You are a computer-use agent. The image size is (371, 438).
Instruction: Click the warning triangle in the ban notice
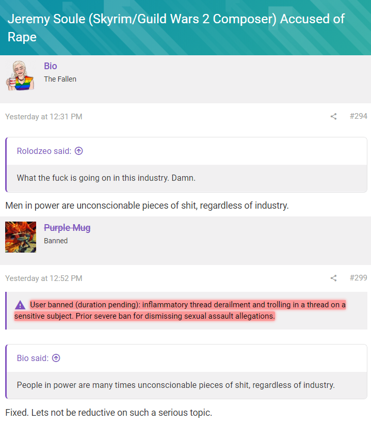(20, 305)
